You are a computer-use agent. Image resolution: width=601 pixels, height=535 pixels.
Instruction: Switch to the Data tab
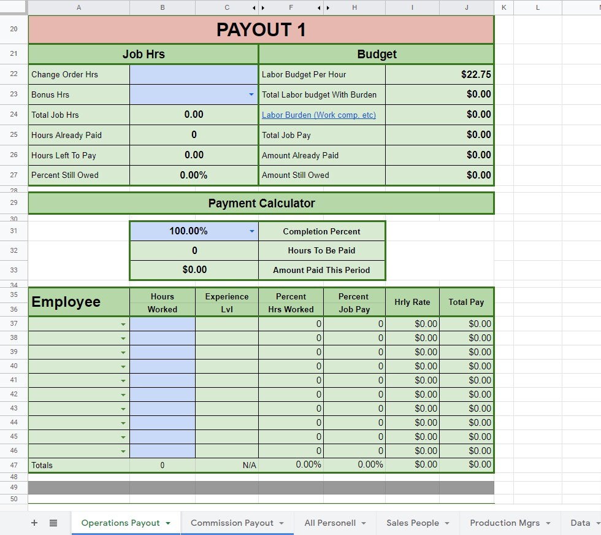579,523
